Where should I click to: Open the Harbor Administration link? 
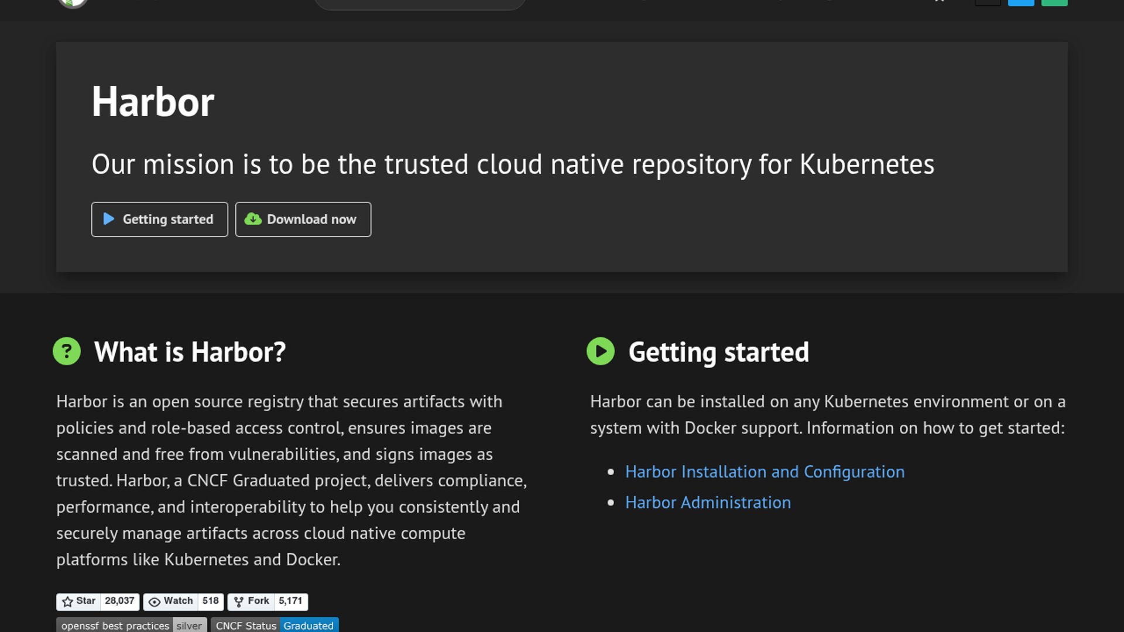tap(708, 503)
